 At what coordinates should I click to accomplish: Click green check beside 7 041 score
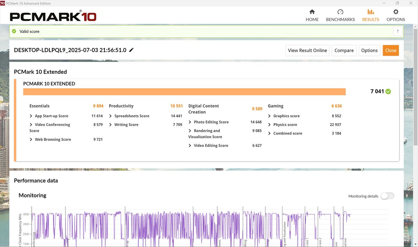pos(388,91)
